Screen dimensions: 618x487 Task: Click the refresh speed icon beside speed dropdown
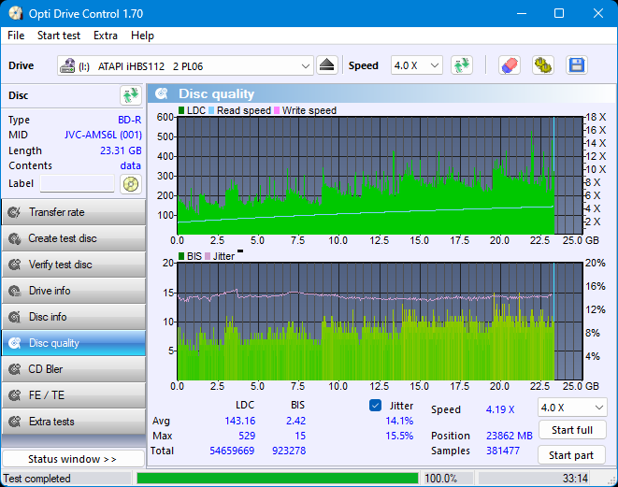pyautogui.click(x=461, y=65)
